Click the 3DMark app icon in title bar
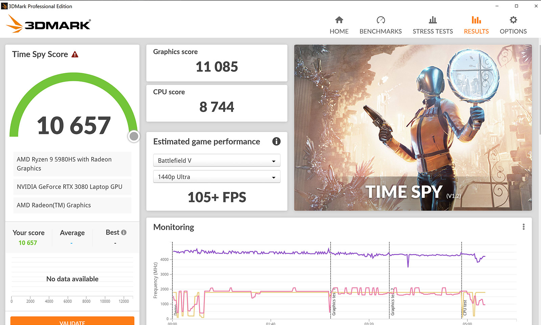Screen dimensions: 541x325 [x=4, y=6]
